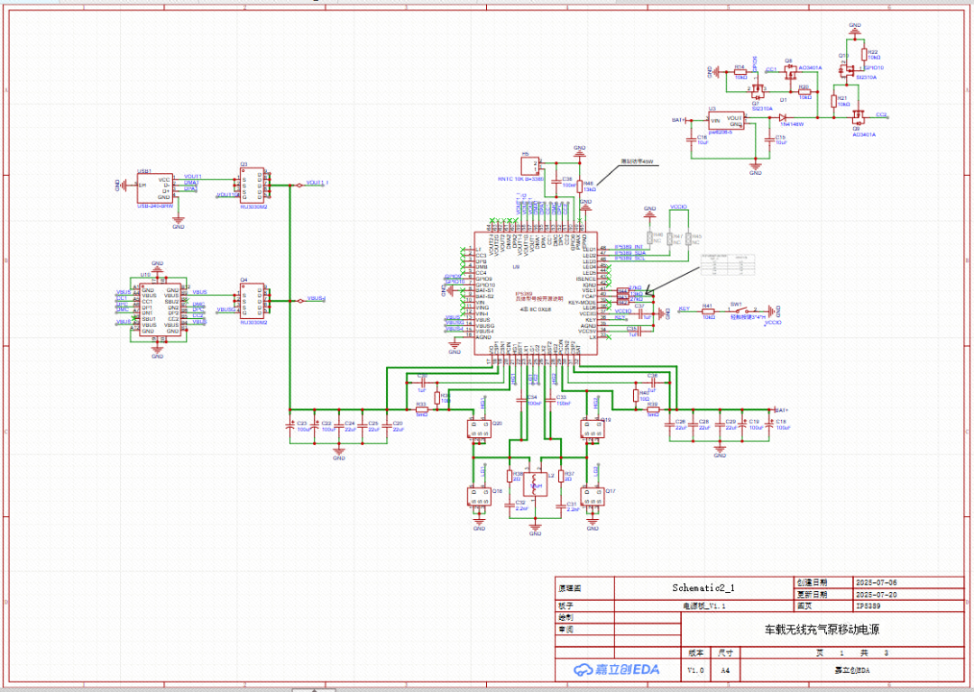The height and width of the screenshot is (692, 974).
Task: Click the Q9 AO3401A transistor
Action: coord(857,116)
